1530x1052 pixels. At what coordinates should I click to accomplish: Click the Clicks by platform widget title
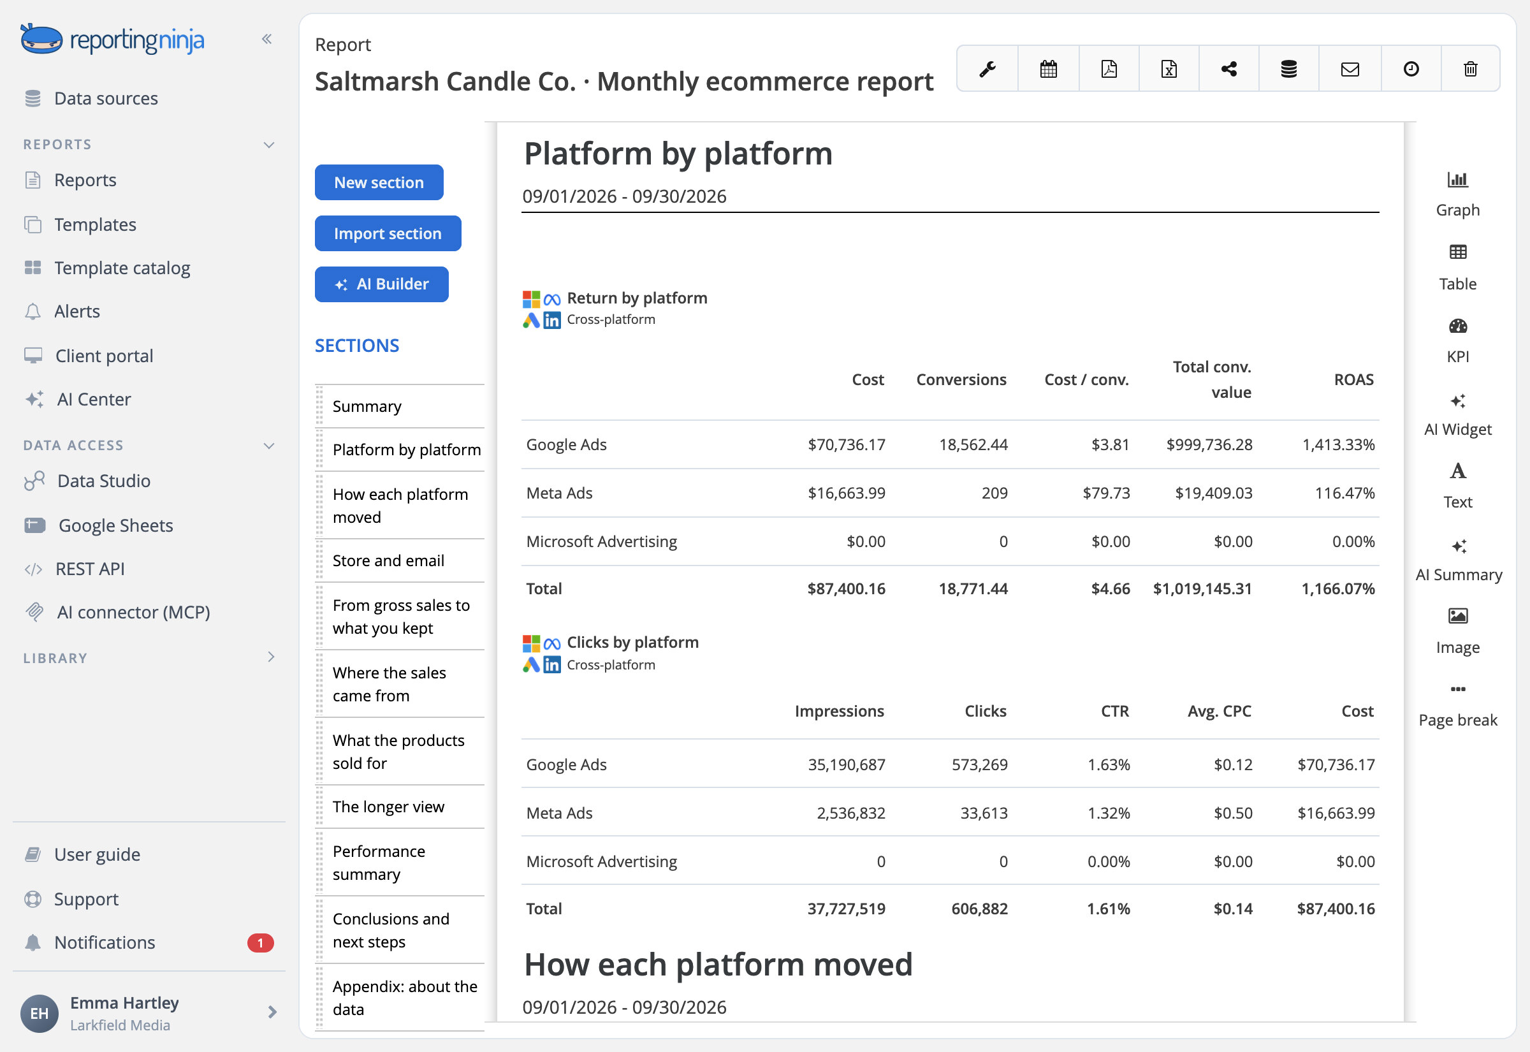click(x=632, y=642)
